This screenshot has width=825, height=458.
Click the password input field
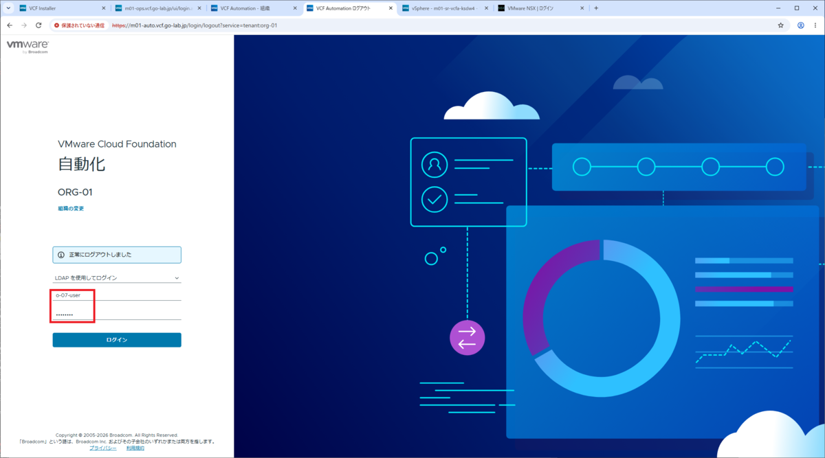pos(117,314)
